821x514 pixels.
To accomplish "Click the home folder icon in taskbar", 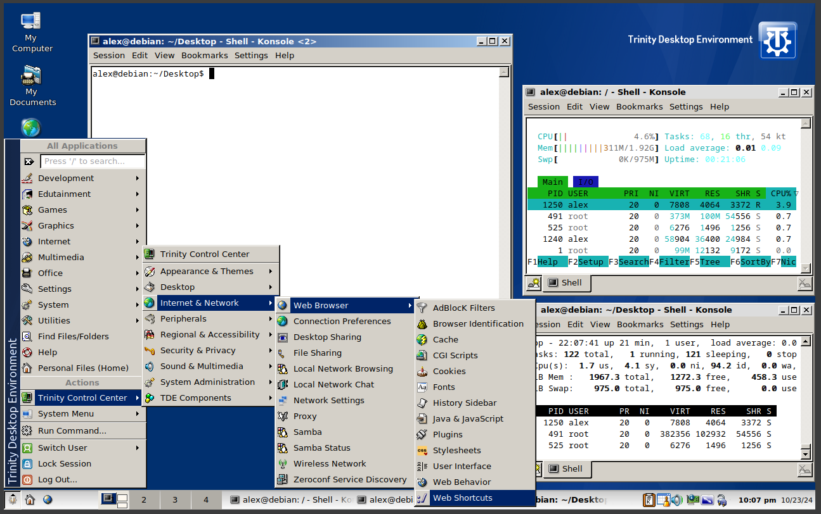I will 30,499.
